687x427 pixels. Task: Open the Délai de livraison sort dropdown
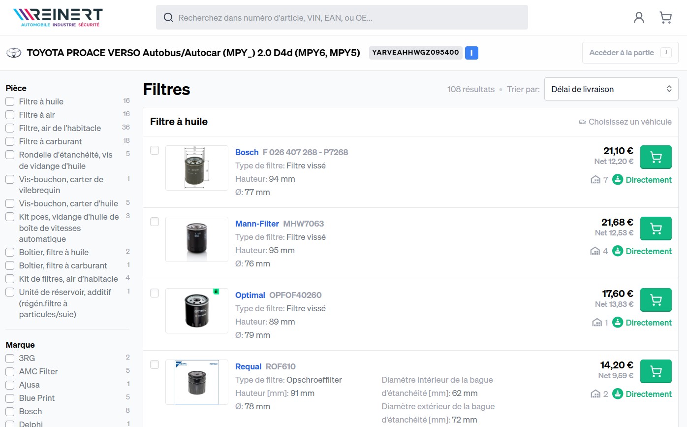coord(611,89)
